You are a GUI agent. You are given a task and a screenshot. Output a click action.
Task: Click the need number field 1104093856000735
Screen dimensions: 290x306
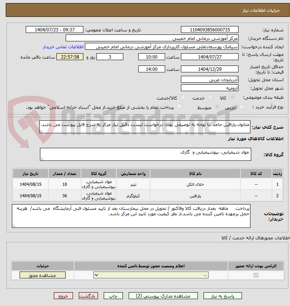tap(210, 29)
